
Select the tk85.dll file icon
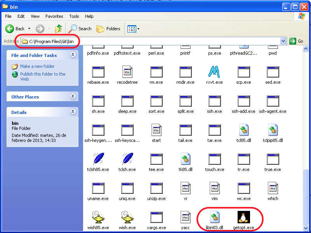coord(186,159)
